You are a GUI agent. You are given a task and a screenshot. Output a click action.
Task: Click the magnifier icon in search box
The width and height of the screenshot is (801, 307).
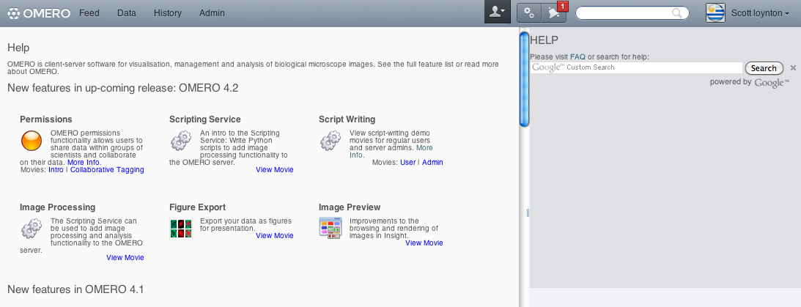677,13
